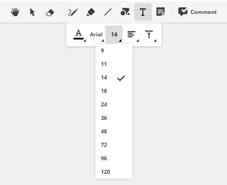
Task: Open the Shapes tool
Action: pyautogui.click(x=125, y=12)
